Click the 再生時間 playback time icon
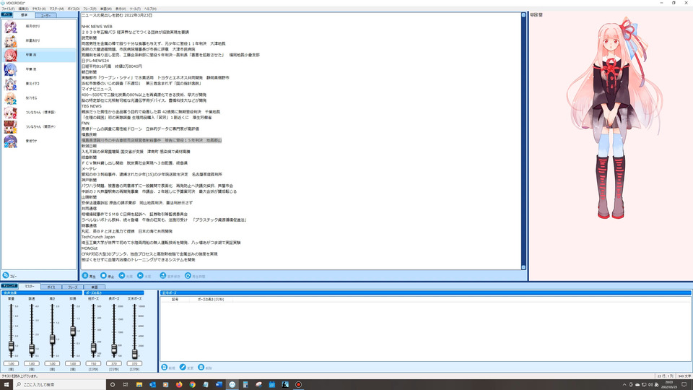This screenshot has width=693, height=390. click(188, 275)
